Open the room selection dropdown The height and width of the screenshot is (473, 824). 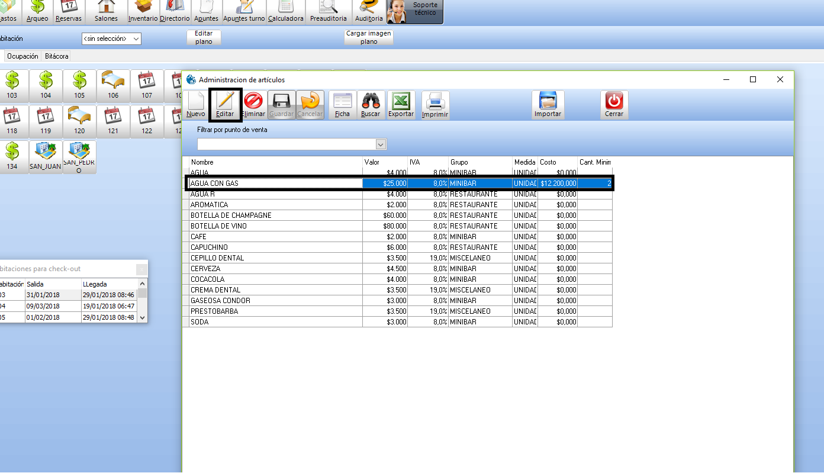111,38
